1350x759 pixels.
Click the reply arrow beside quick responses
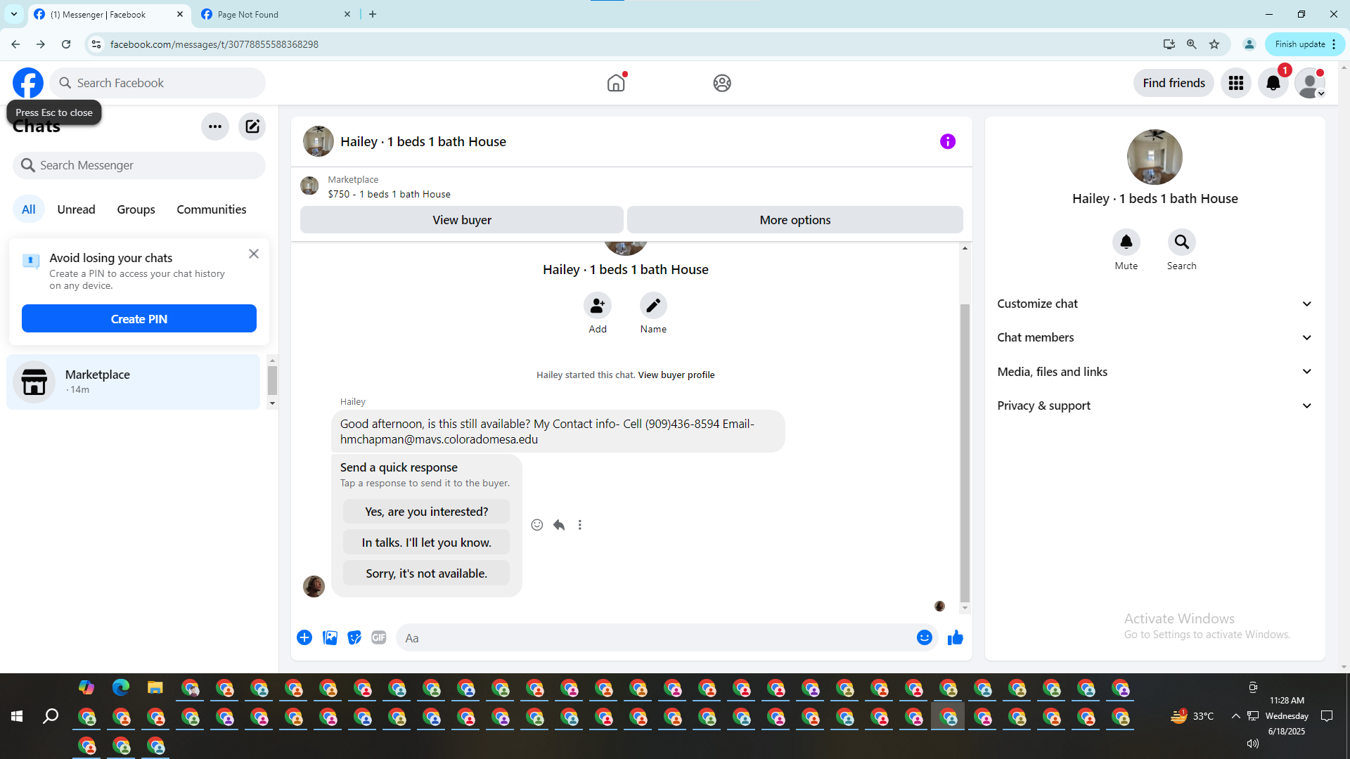559,525
